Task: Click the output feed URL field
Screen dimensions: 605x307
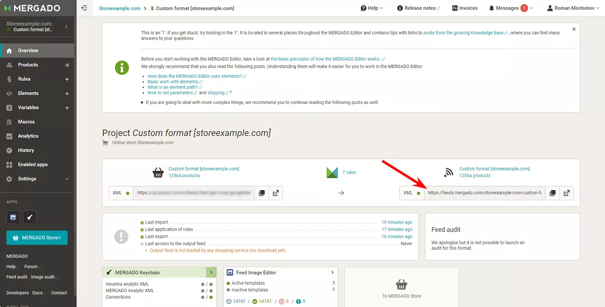Action: (x=484, y=193)
